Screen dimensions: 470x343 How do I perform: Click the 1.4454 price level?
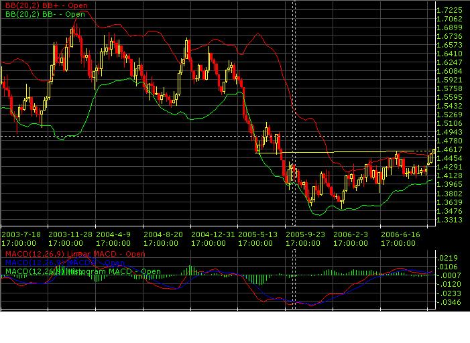(449, 158)
